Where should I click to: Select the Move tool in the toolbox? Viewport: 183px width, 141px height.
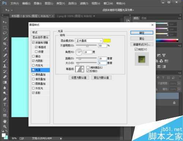(5, 22)
